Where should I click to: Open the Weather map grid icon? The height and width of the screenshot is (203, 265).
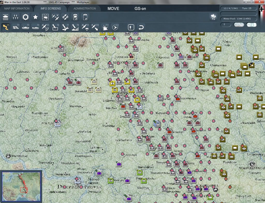point(45,17)
